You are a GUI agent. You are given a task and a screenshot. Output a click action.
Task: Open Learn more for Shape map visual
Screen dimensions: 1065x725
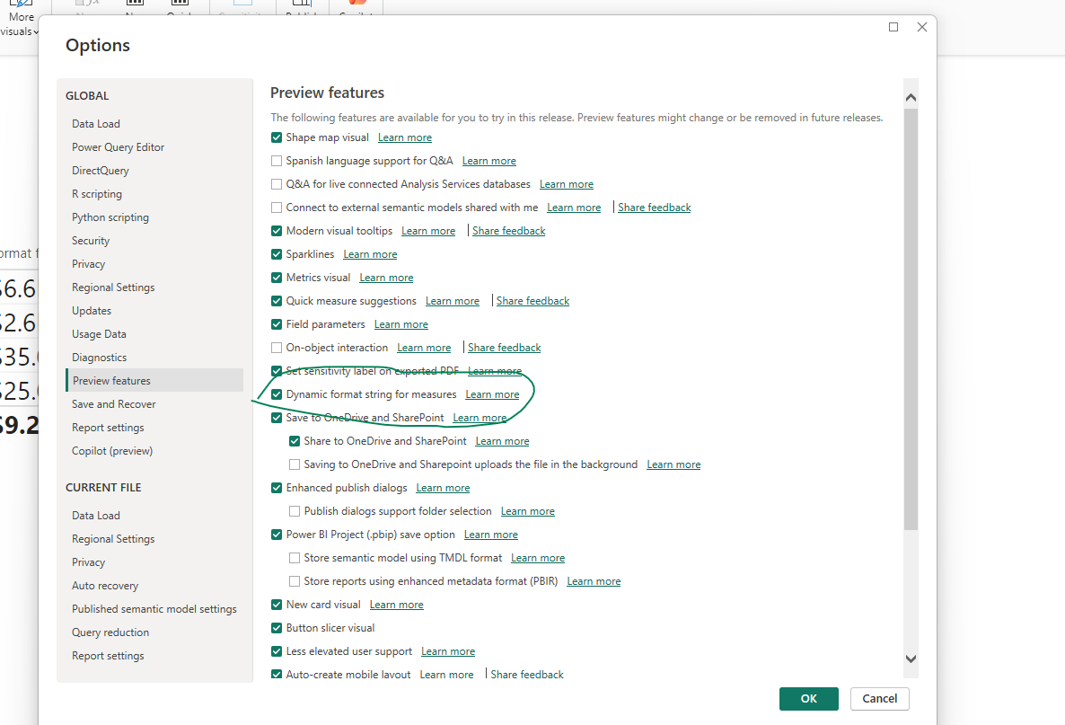coord(405,137)
